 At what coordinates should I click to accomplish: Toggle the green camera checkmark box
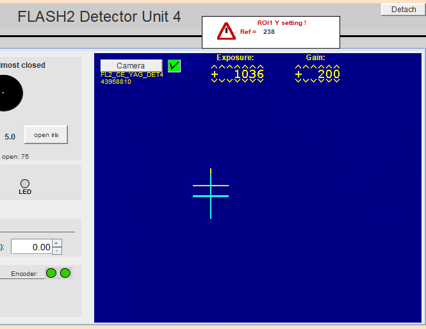[x=174, y=66]
